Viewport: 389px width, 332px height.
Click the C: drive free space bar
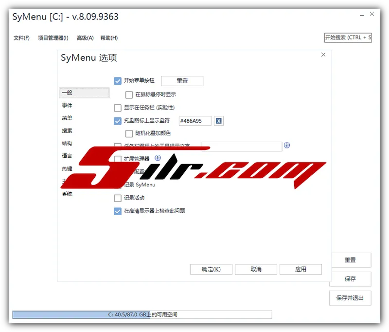pyautogui.click(x=142, y=314)
